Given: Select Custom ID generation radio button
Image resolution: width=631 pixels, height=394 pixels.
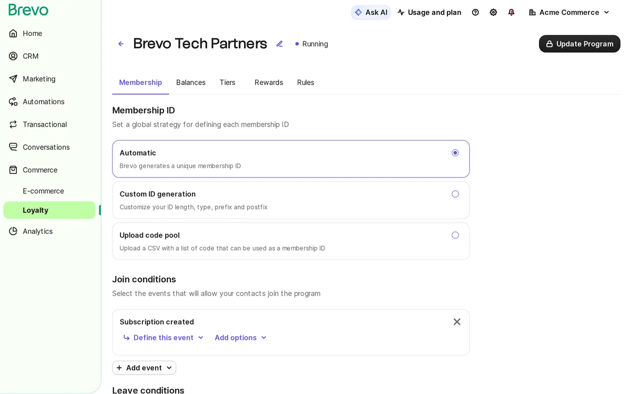Looking at the screenshot, I should tap(455, 194).
